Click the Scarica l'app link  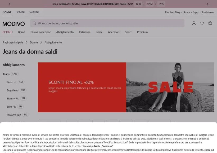(x=191, y=12)
